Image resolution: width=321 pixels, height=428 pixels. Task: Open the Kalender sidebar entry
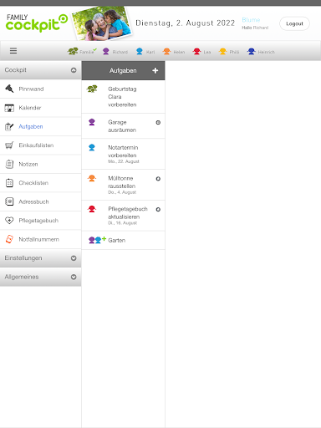tap(41, 108)
